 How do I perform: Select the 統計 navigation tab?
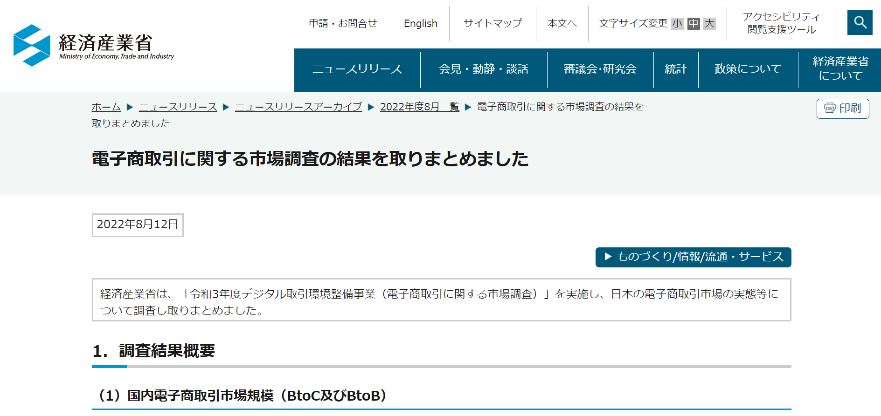pyautogui.click(x=676, y=69)
